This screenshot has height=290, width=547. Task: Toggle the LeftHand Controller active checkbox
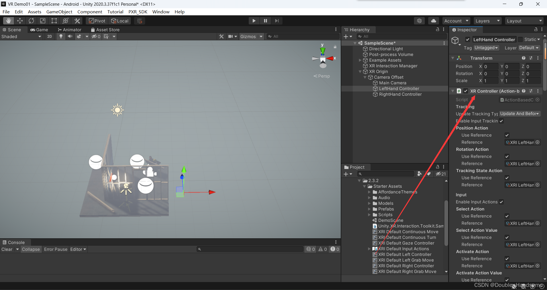(x=468, y=39)
